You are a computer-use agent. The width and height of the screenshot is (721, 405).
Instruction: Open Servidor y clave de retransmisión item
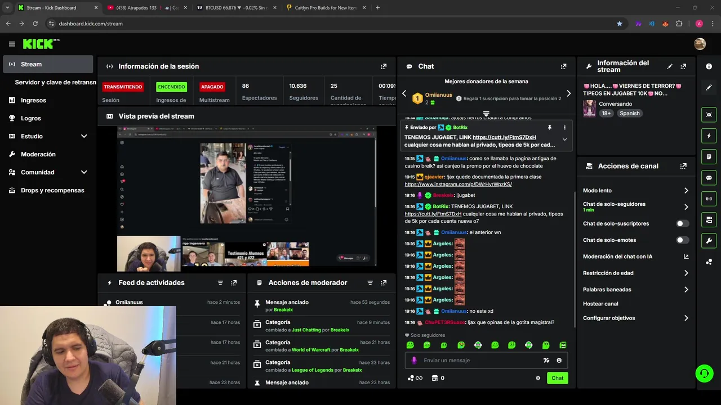coord(55,82)
